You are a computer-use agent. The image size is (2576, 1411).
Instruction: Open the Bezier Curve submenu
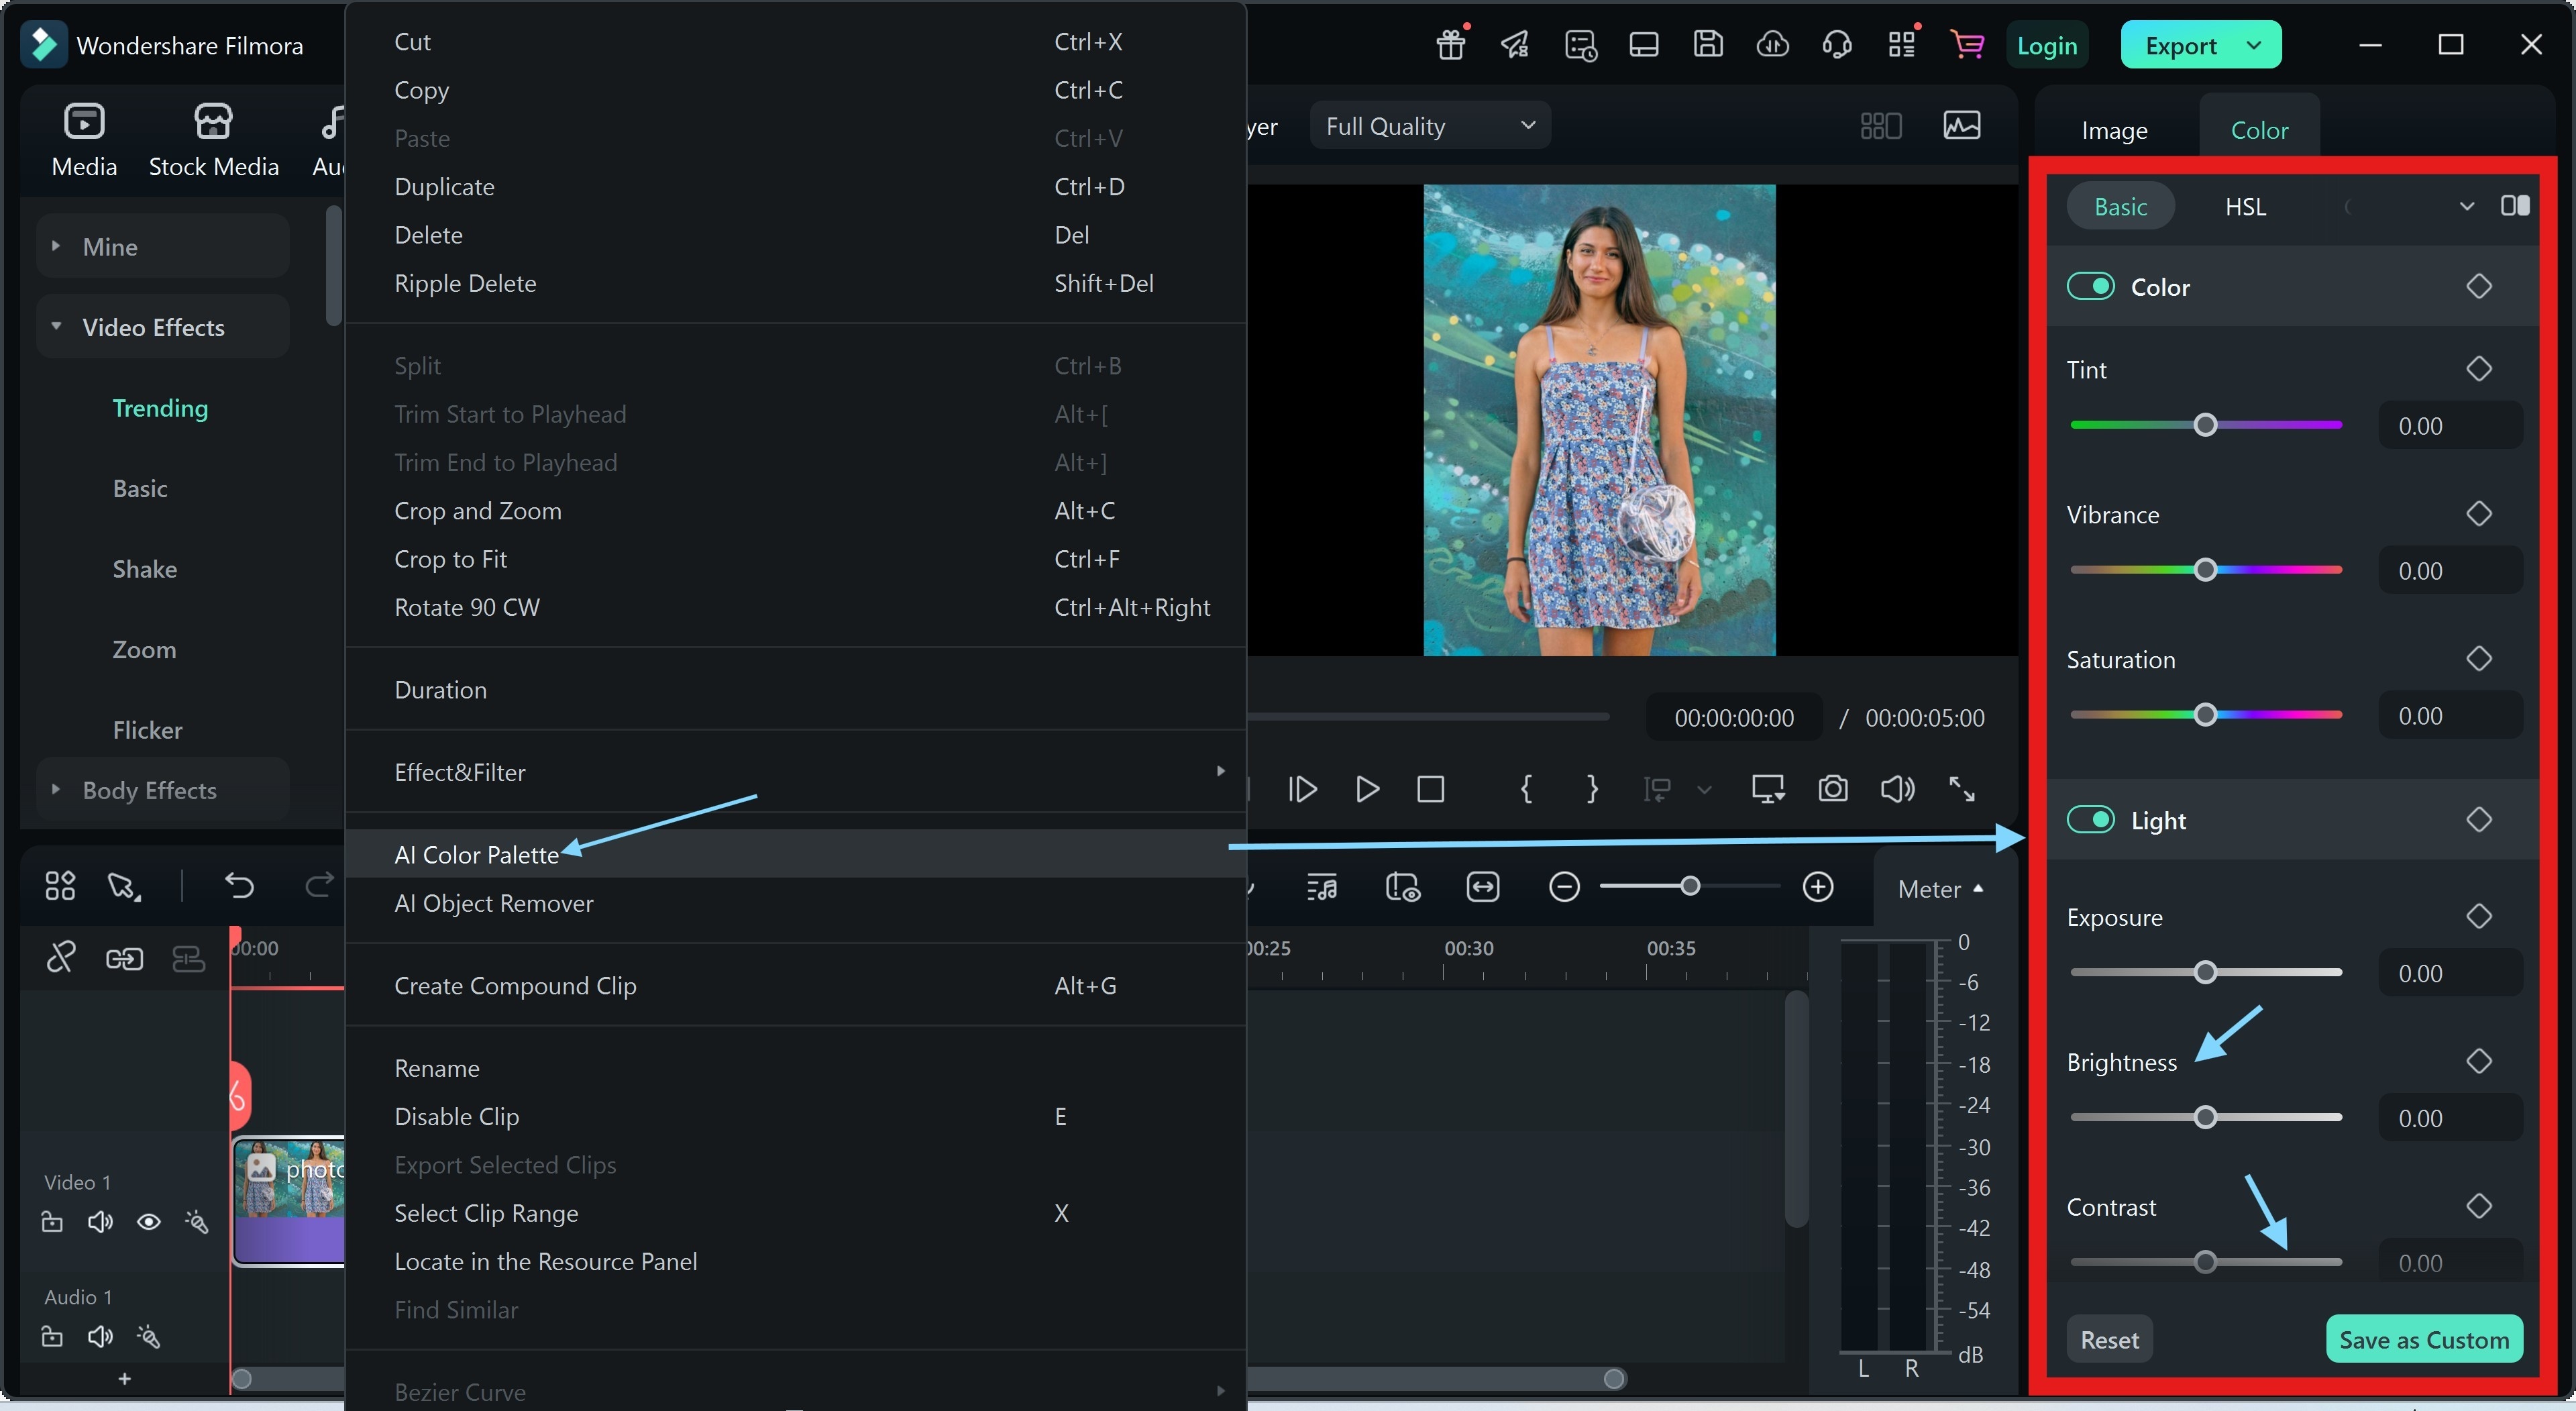tap(796, 1391)
